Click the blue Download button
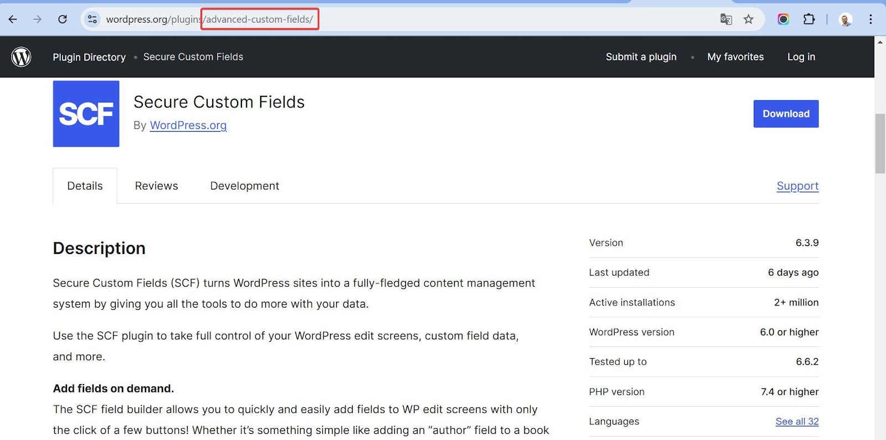The height and width of the screenshot is (440, 886). (x=786, y=113)
